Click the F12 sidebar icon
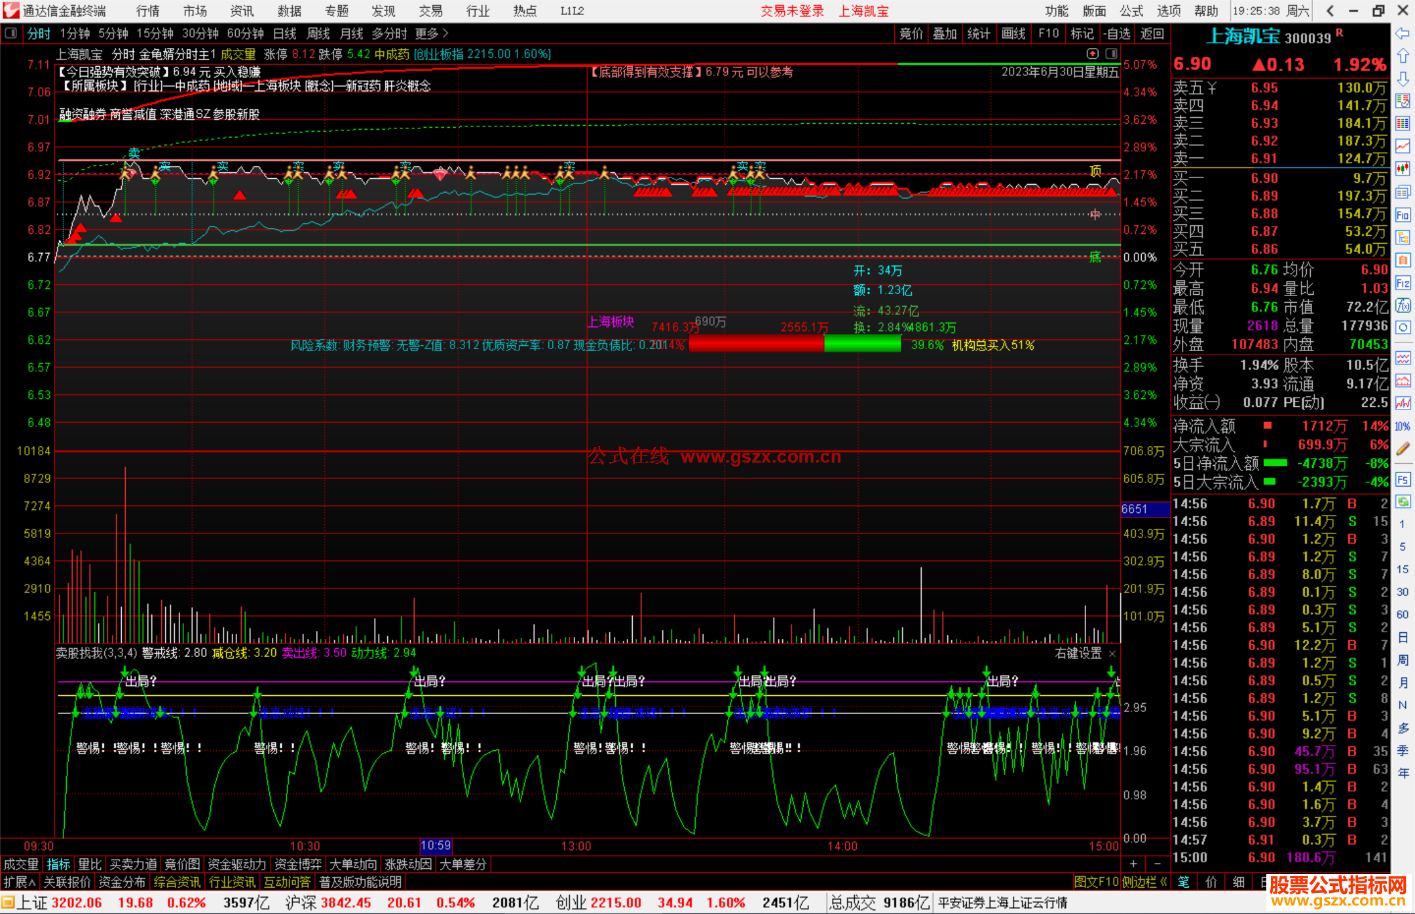 pyautogui.click(x=1403, y=283)
